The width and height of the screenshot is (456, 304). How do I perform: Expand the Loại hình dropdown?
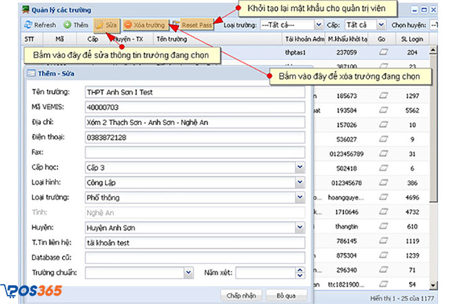[x=300, y=182]
